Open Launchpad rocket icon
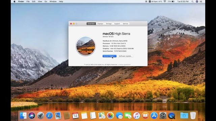 40,115
